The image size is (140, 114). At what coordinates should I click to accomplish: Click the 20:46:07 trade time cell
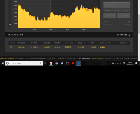47,47
